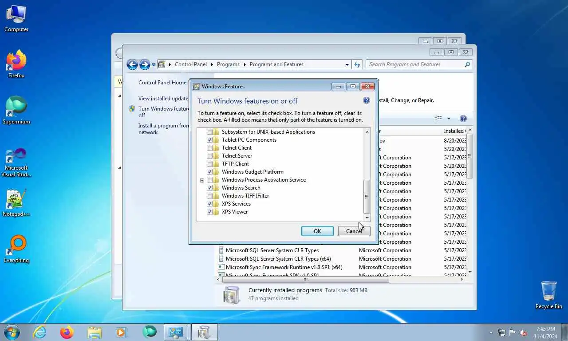Check the Telnet Client feature

point(210,148)
